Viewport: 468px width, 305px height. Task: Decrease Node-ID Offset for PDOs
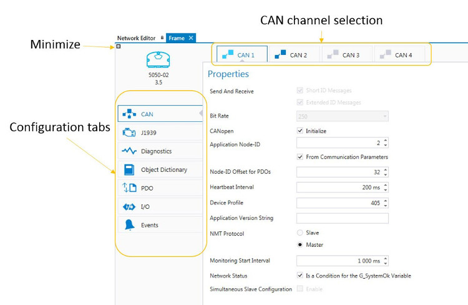pos(386,174)
